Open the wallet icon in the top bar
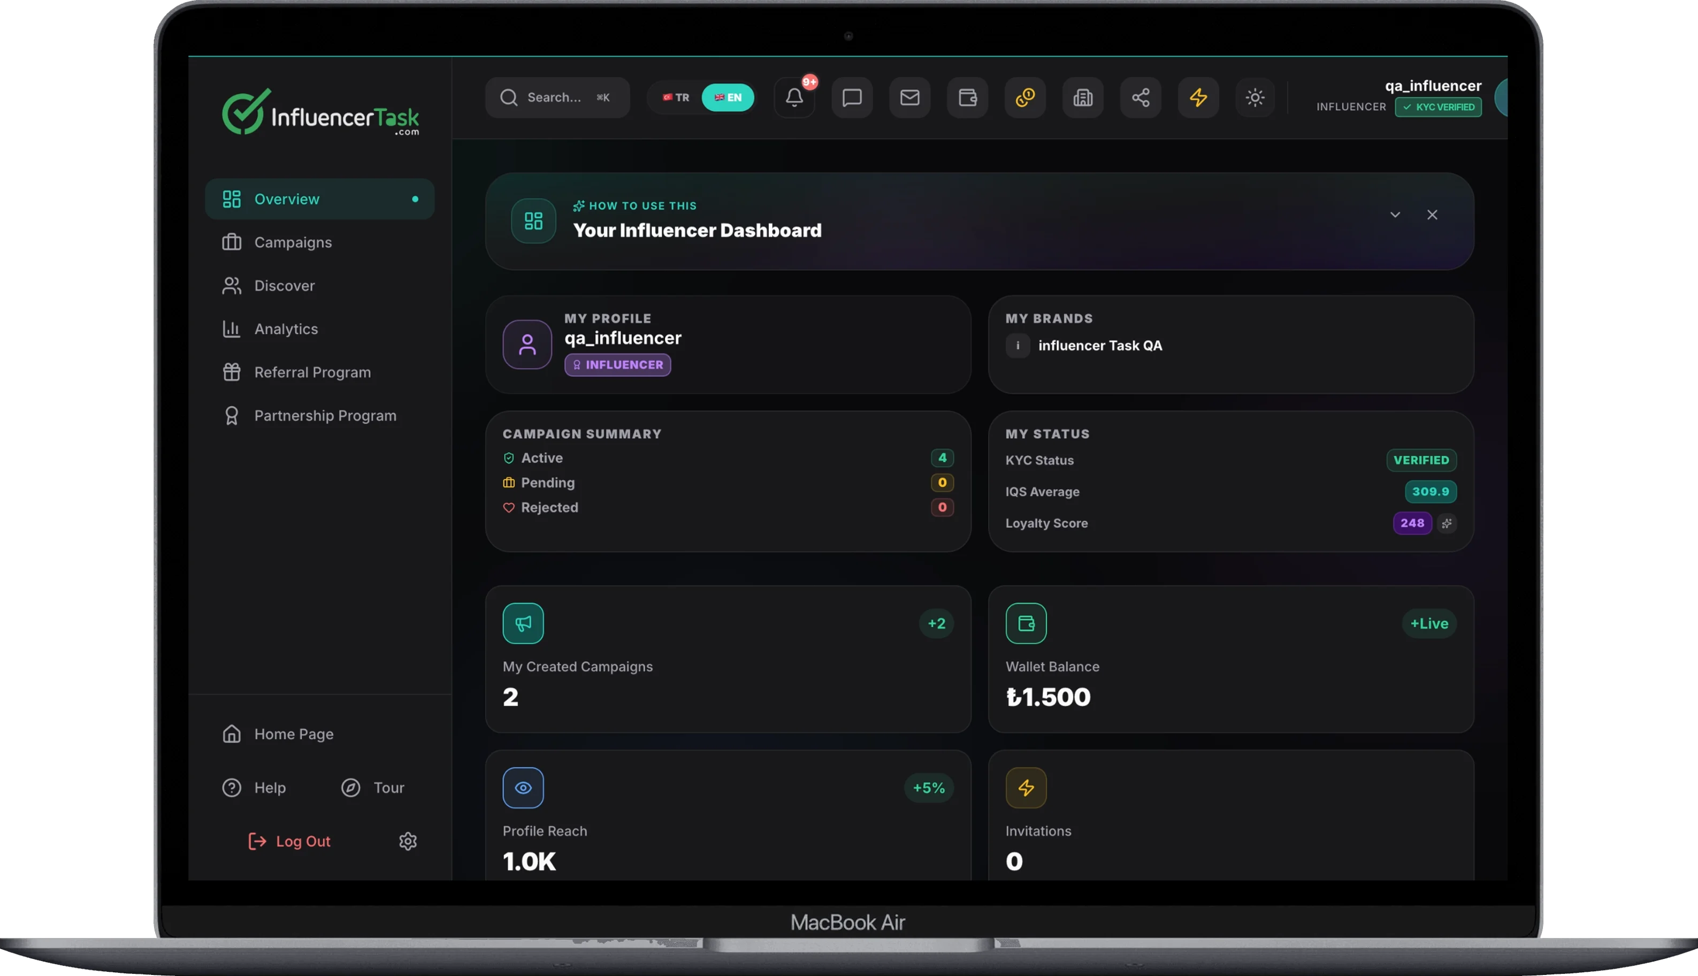The image size is (1698, 976). click(x=967, y=98)
